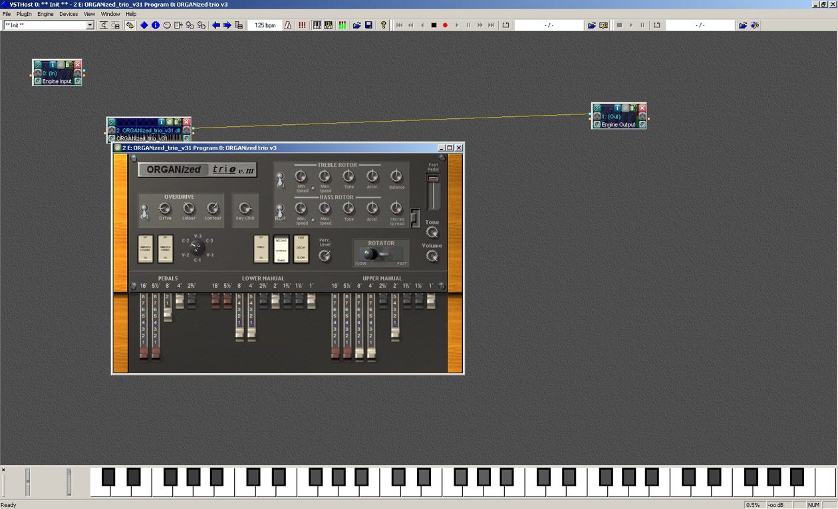Toggle the Bass Rotor Run switch

click(281, 211)
